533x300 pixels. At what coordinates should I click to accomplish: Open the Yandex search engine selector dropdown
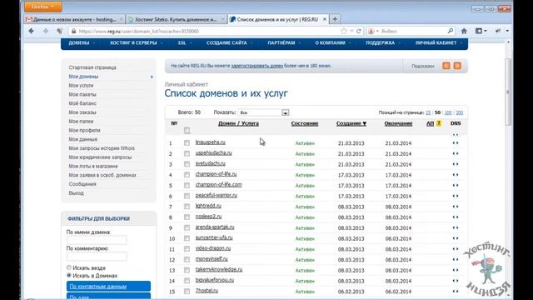pos(373,31)
